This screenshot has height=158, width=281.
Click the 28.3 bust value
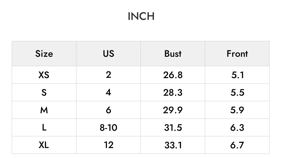173,92
